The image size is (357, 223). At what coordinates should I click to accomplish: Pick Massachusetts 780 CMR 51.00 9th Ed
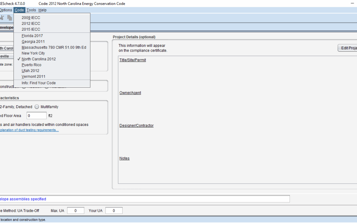[54, 47]
